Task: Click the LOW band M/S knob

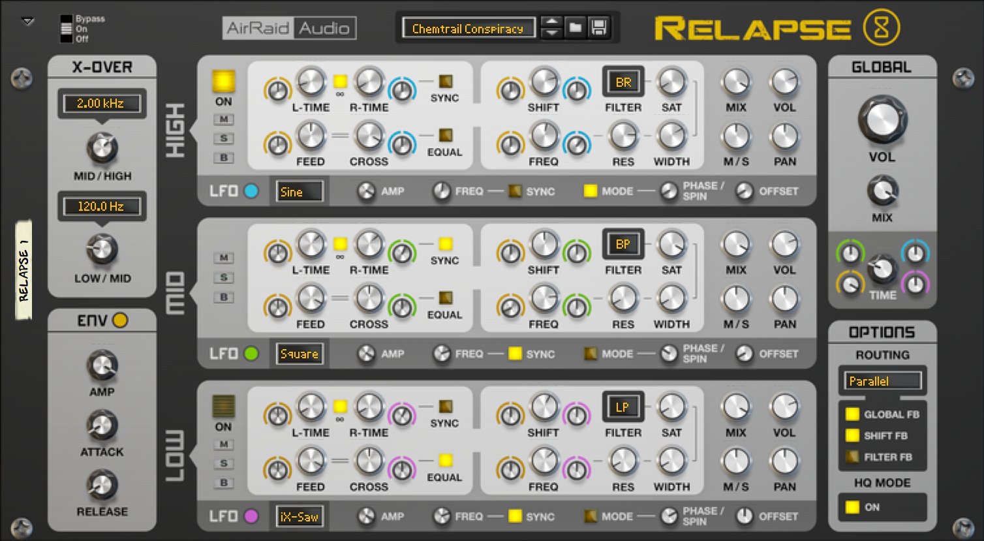Action: coord(735,460)
